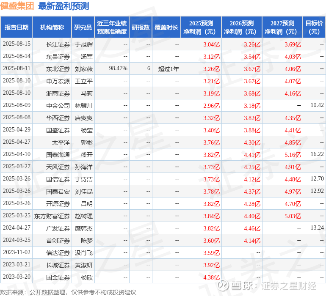
Task: Click researcher 于旭辉
Action: 84,44
